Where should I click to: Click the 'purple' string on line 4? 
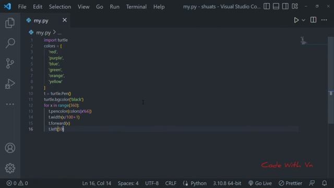pyautogui.click(x=56, y=58)
